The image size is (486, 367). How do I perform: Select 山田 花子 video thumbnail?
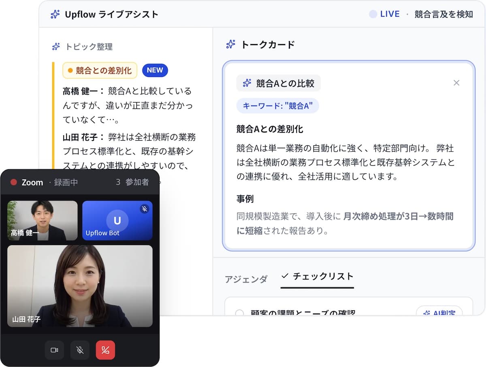pos(80,286)
